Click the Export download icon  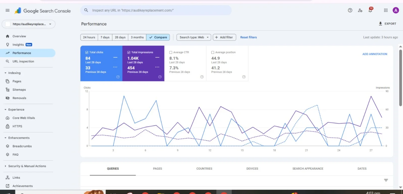380,24
